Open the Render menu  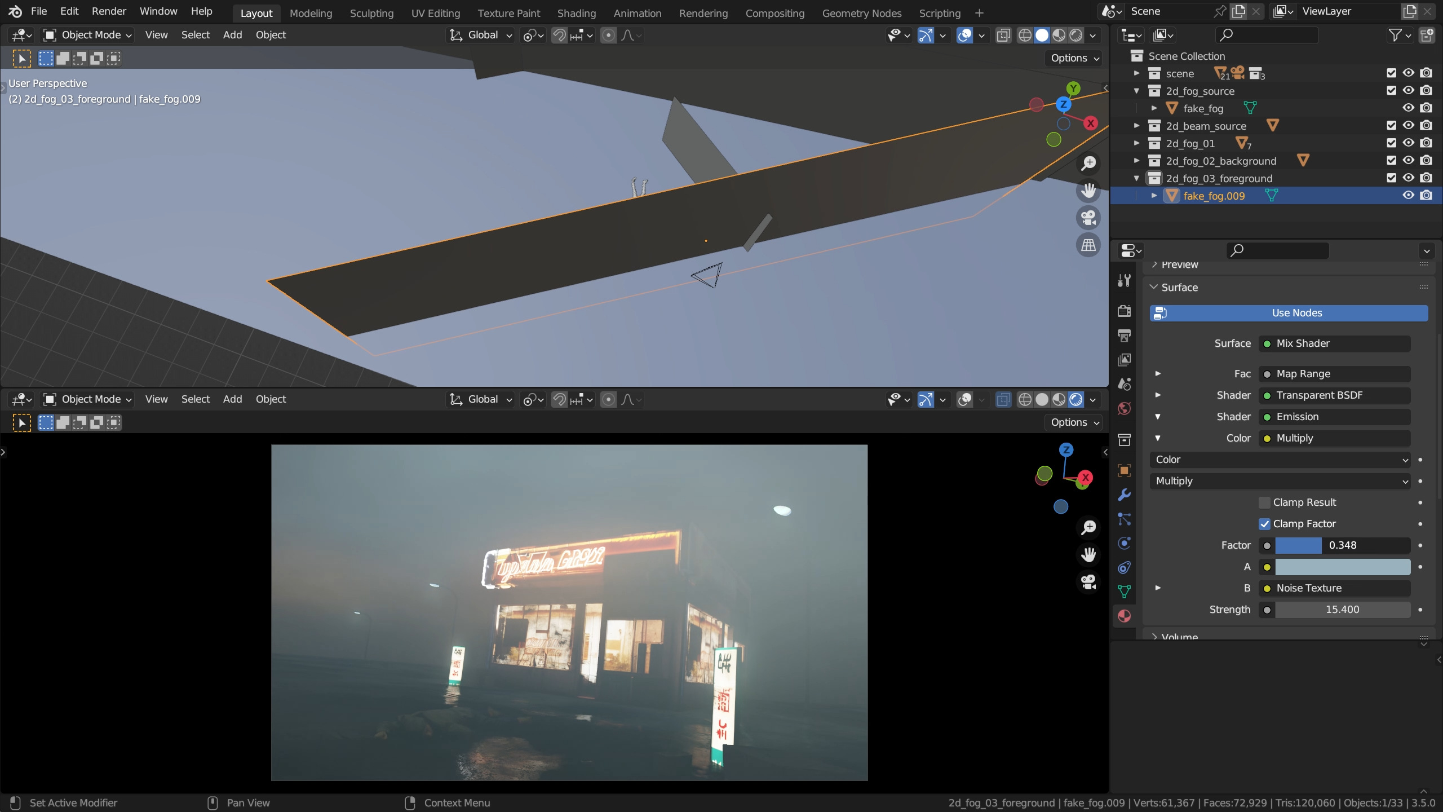click(109, 11)
